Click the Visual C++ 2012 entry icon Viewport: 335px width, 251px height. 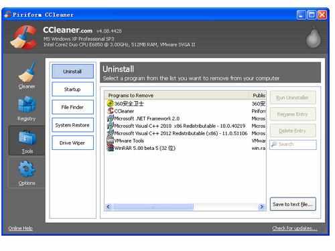click(111, 133)
